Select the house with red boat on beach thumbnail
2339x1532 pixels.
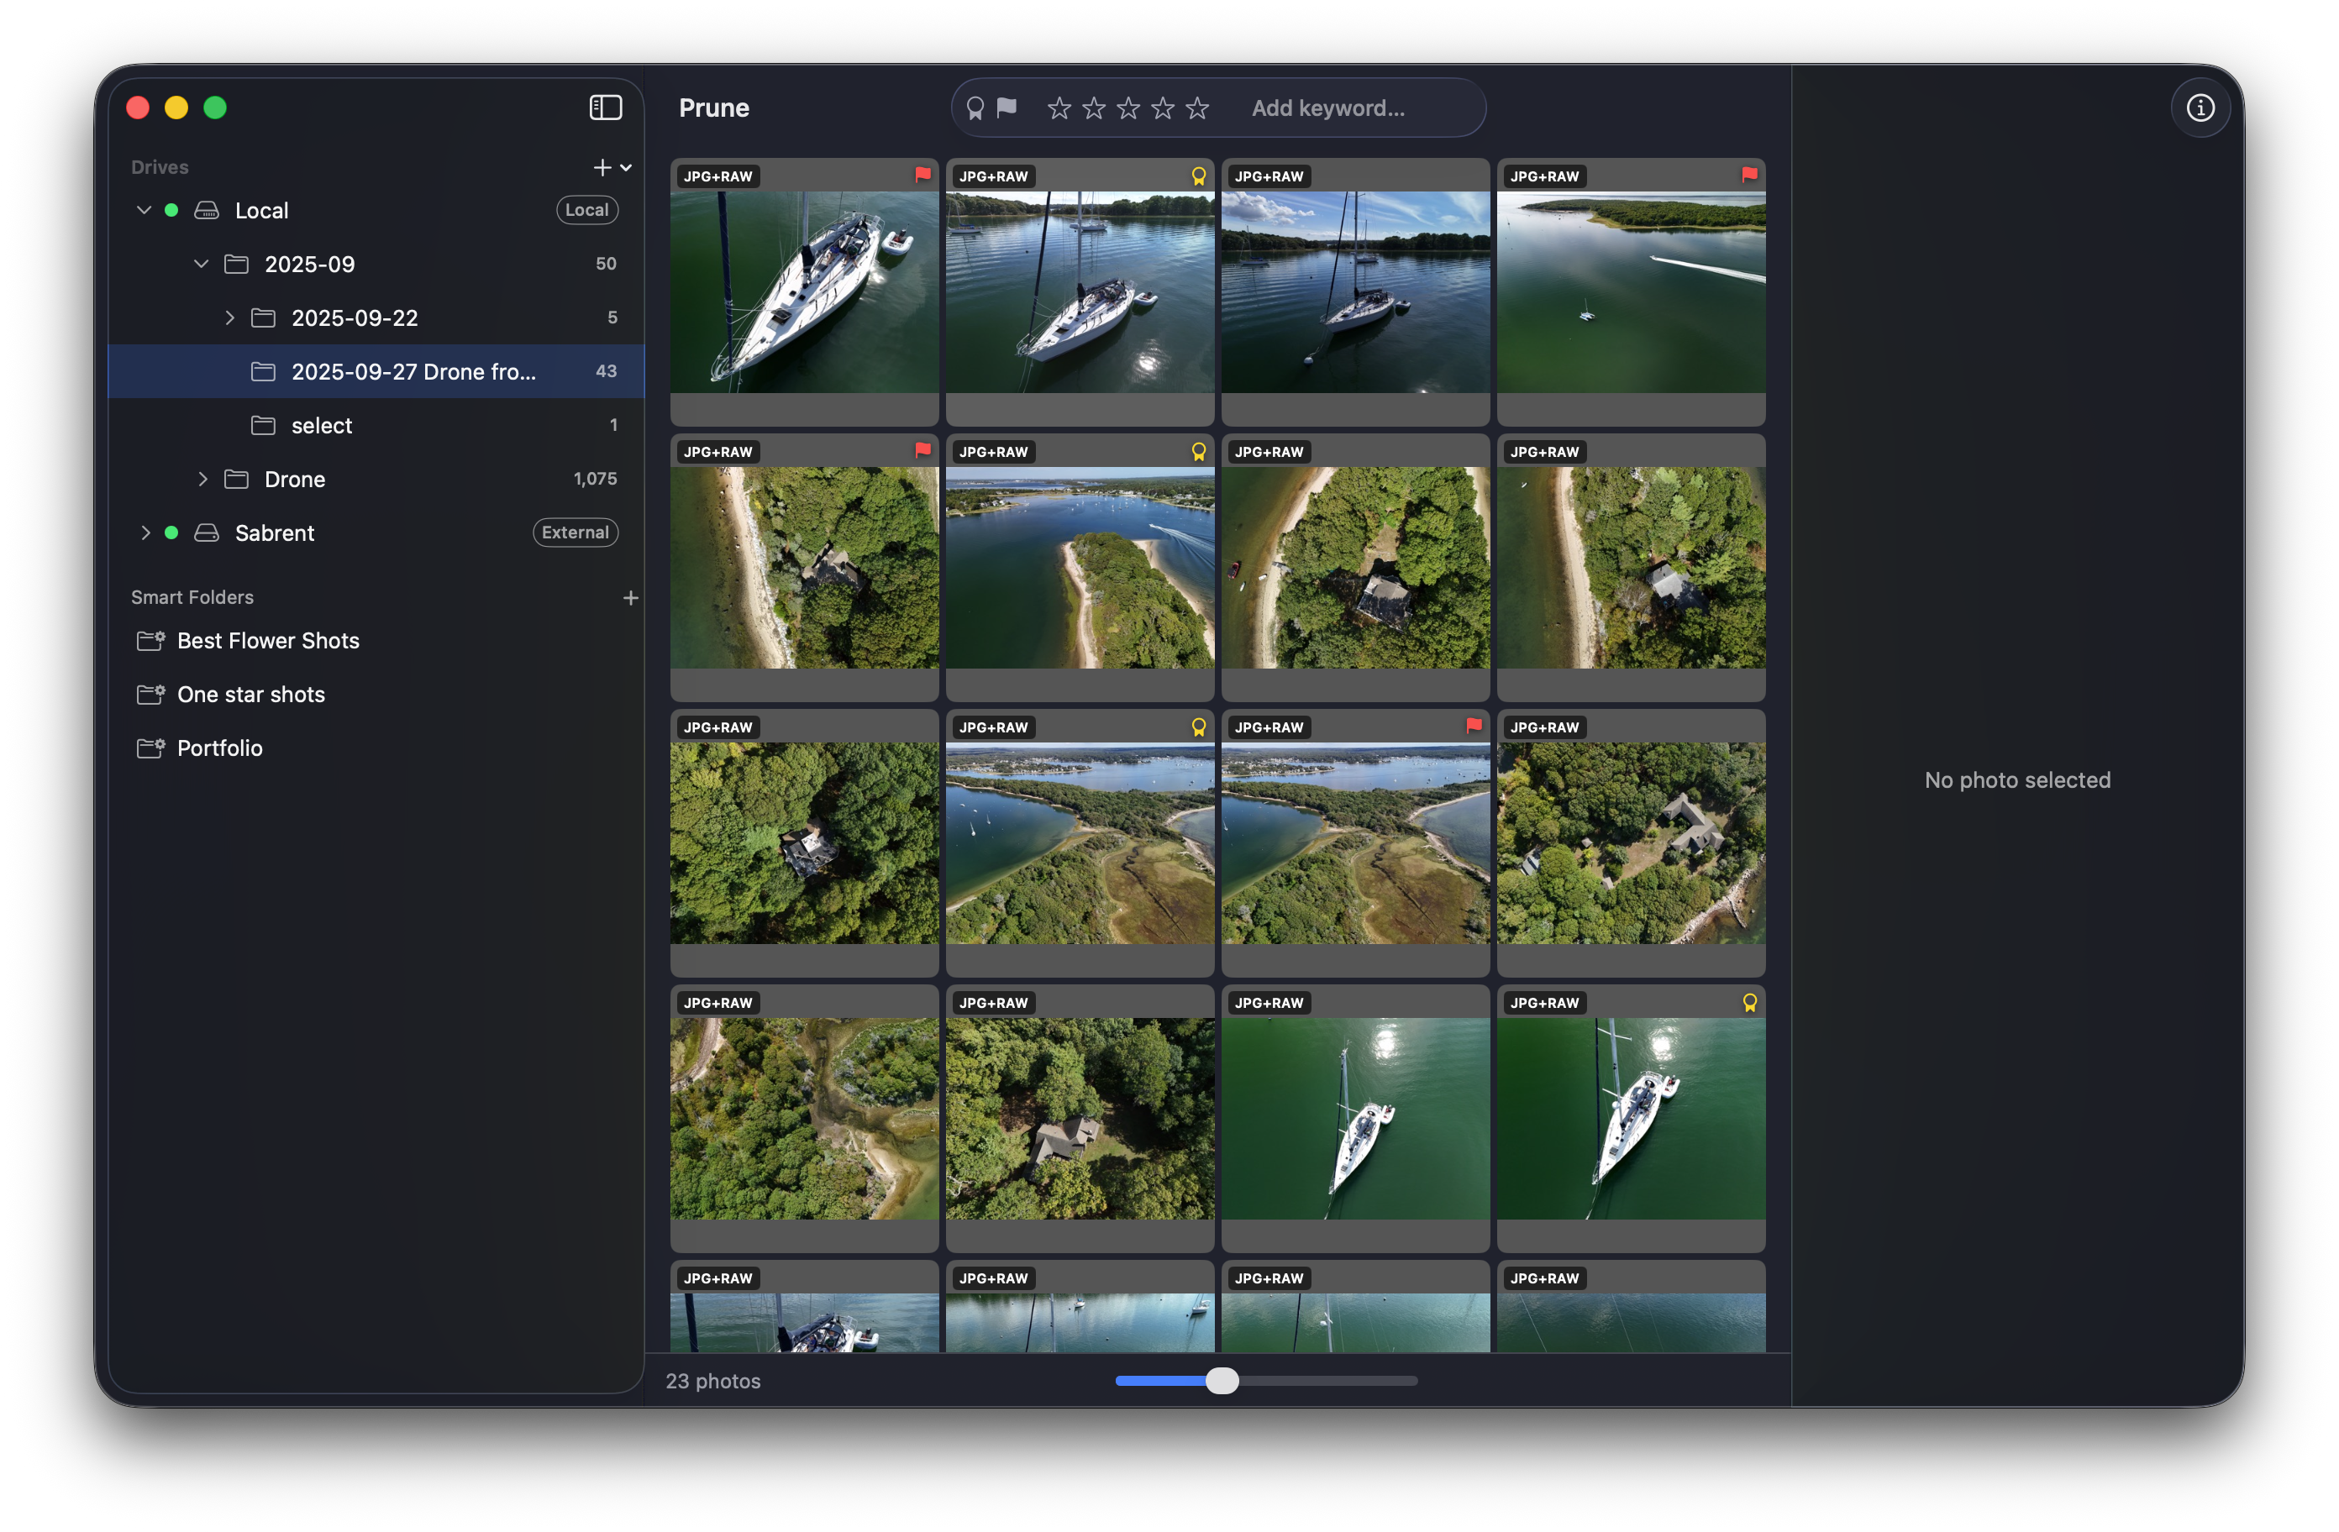click(x=1355, y=568)
